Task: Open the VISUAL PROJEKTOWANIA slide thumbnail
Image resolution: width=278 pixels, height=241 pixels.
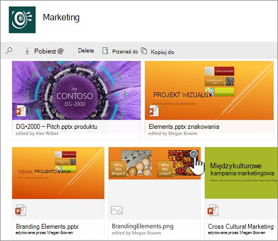Action: (58, 173)
